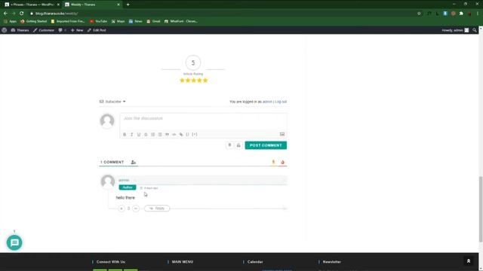Viewport: 483px width, 271px height.
Task: Switch to the Phrases WordPress browser tab
Action: [32, 5]
